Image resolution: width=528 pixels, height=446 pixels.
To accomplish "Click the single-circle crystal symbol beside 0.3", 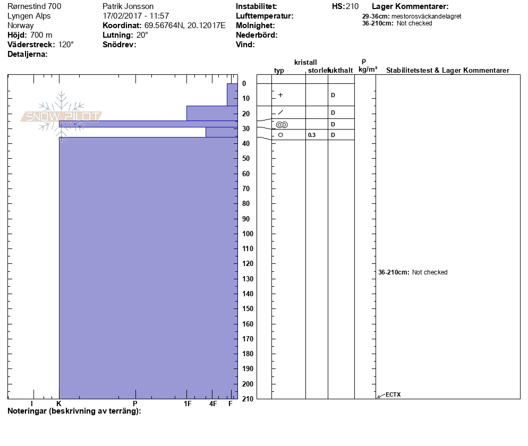I will coord(280,135).
